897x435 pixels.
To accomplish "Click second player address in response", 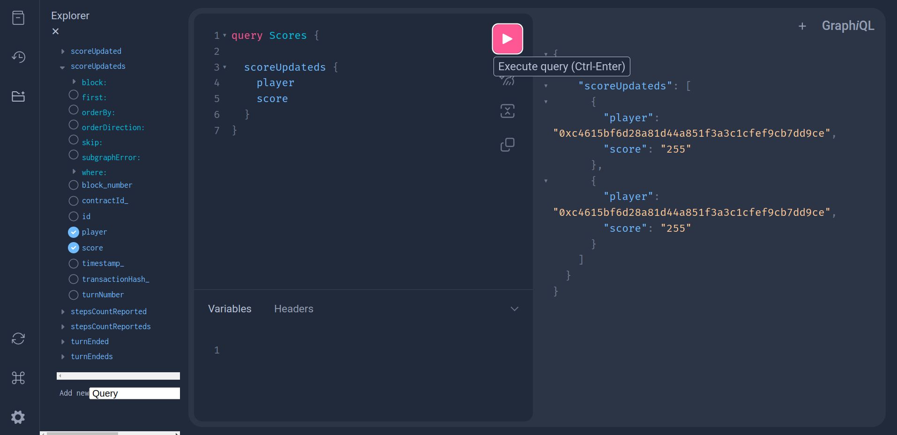I will pyautogui.click(x=692, y=213).
